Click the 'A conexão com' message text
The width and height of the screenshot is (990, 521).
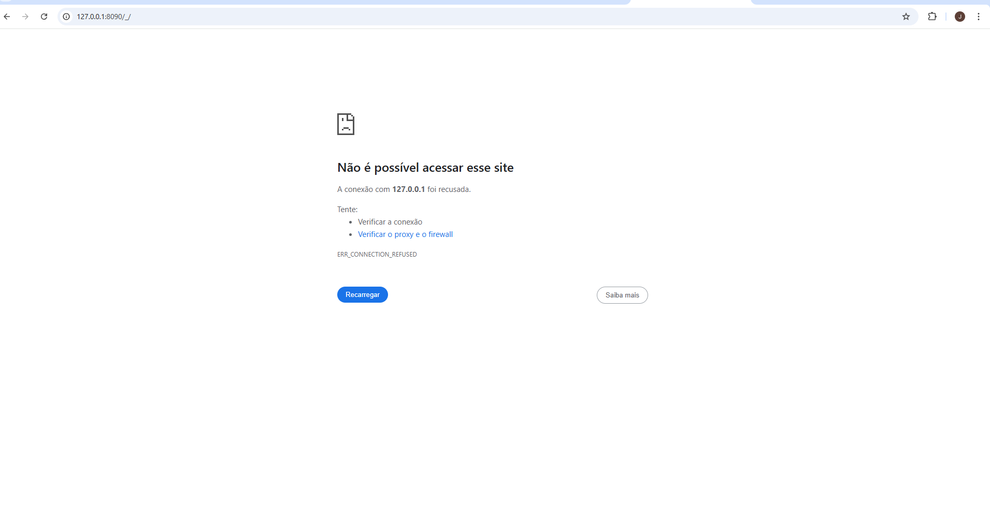tap(363, 189)
